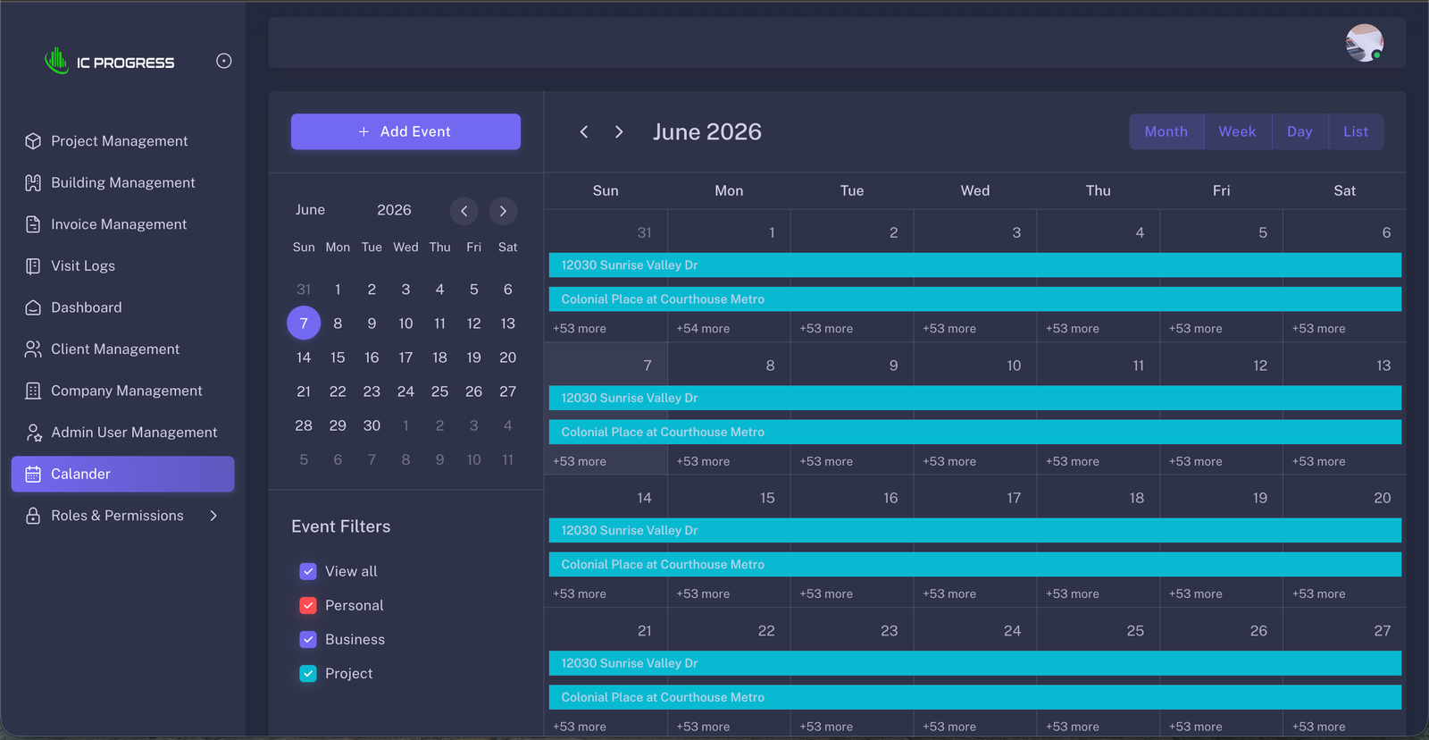
Task: Click the Add Event button
Action: coord(405,131)
